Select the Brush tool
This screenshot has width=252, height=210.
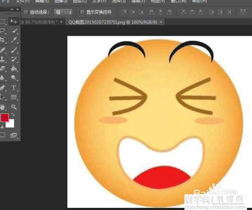tap(14, 50)
